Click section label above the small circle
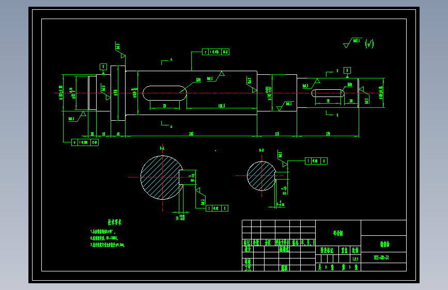Screen dimensions: 448x290 click(x=261, y=150)
